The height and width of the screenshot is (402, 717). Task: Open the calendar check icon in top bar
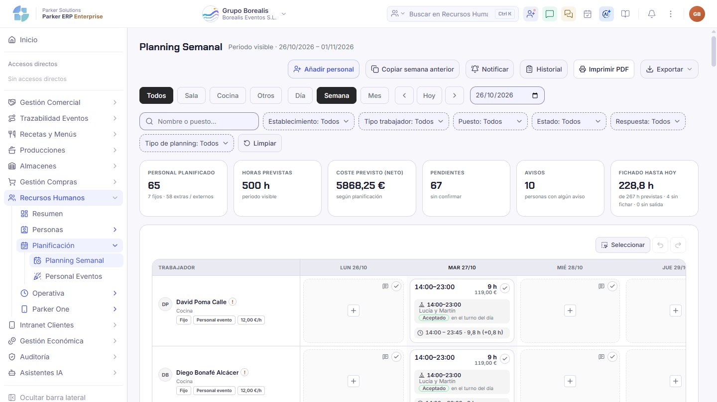point(588,14)
